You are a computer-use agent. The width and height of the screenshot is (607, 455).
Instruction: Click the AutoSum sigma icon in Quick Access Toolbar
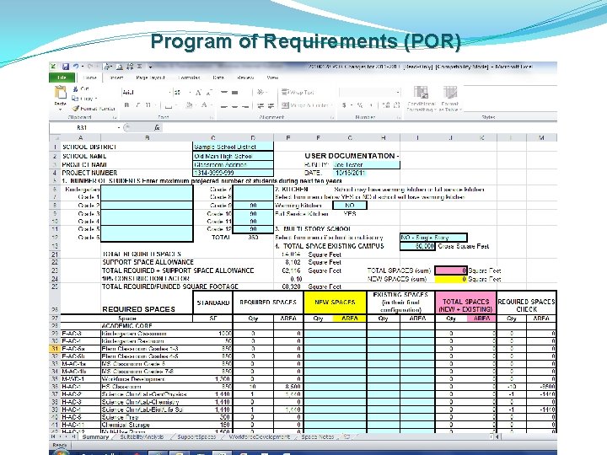[140, 67]
